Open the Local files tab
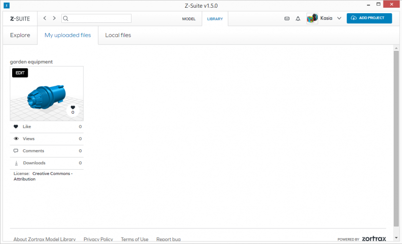402x244 pixels. click(118, 35)
